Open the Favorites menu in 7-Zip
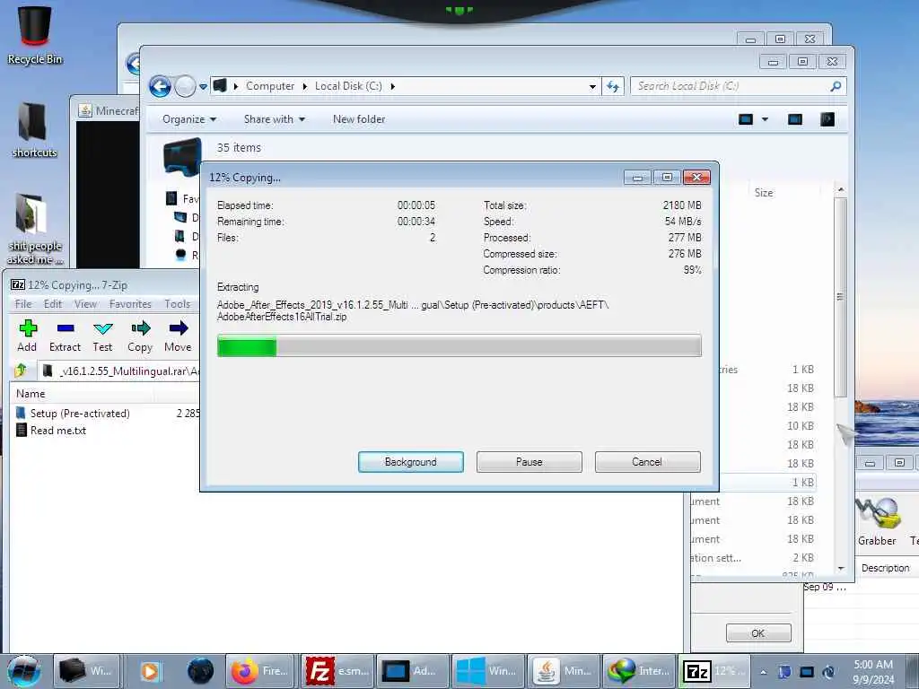The width and height of the screenshot is (919, 689). [x=130, y=303]
